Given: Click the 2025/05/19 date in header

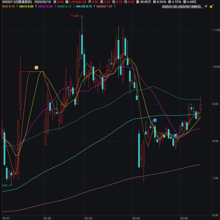Looking at the screenshot, I should [x=43, y=2].
